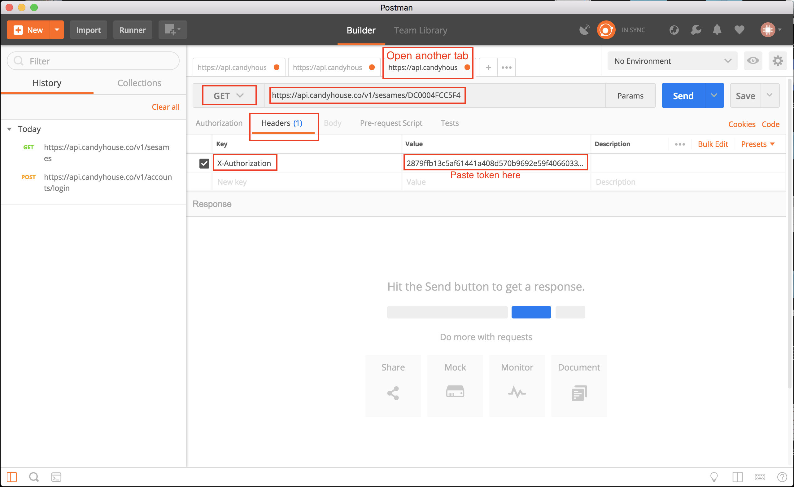Click the empty Value field
Image resolution: width=794 pixels, height=487 pixels.
495,182
